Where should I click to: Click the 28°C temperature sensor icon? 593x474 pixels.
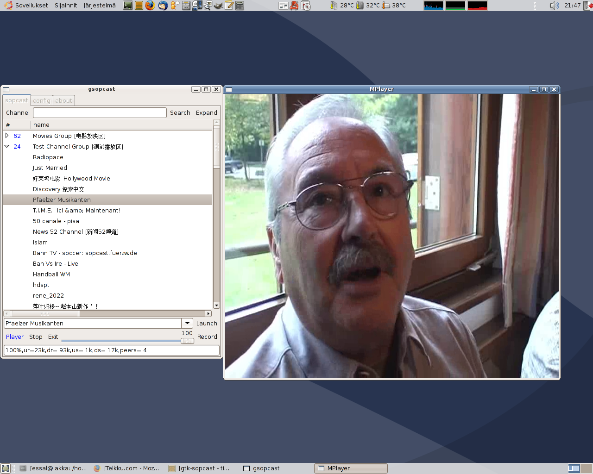(334, 6)
